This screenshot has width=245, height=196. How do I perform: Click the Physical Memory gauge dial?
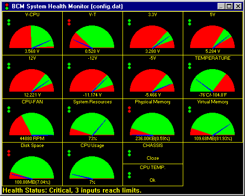[x=152, y=124]
